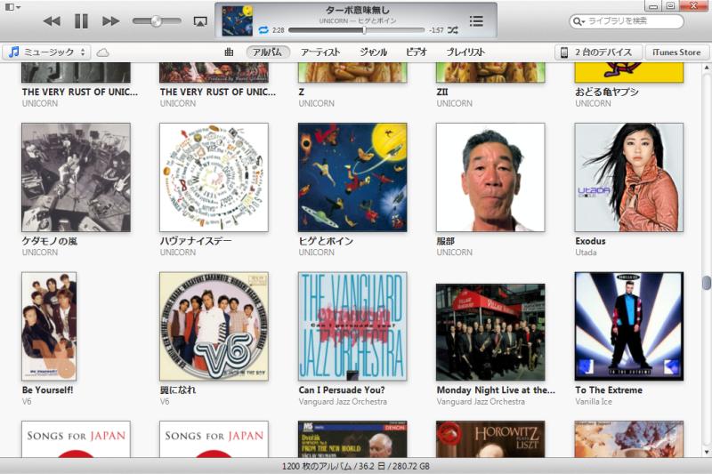The height and width of the screenshot is (474, 712).
Task: Switch to the ビデオ tab
Action: coord(417,52)
